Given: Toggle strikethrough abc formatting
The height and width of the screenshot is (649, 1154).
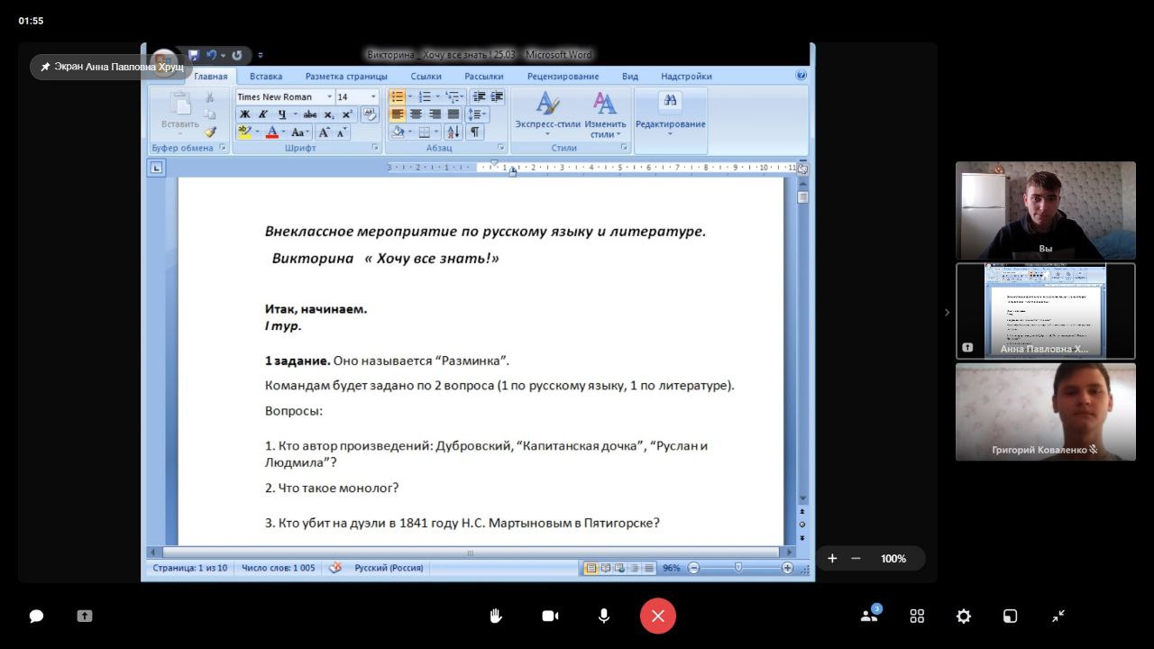Looking at the screenshot, I should pos(310,114).
